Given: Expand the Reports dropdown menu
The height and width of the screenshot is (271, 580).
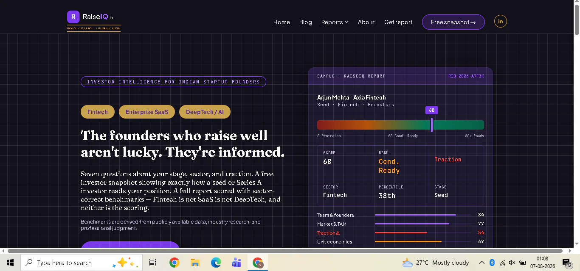Looking at the screenshot, I should click(335, 22).
